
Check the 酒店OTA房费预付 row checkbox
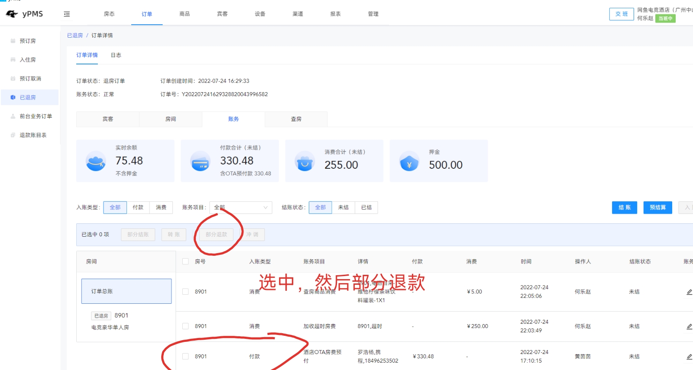click(185, 357)
